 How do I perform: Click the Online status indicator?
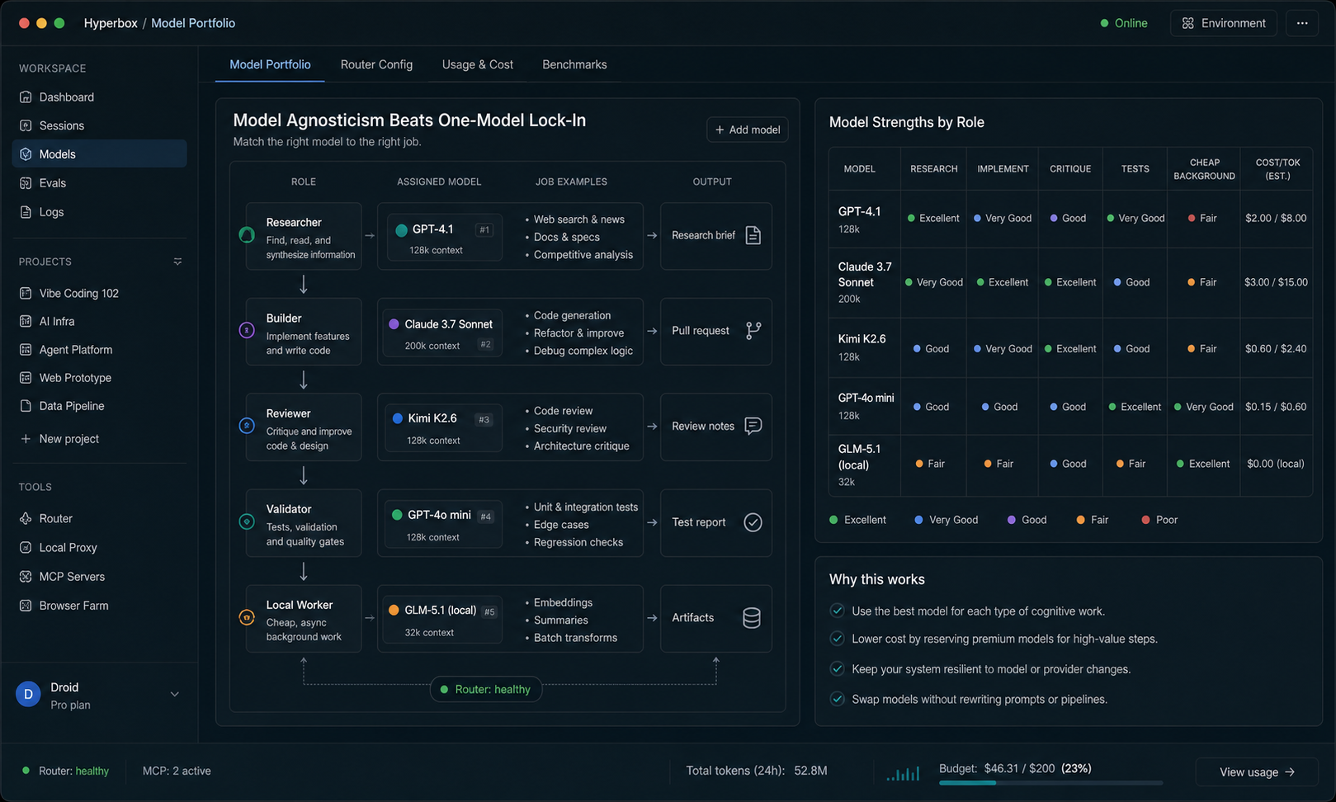1124,23
